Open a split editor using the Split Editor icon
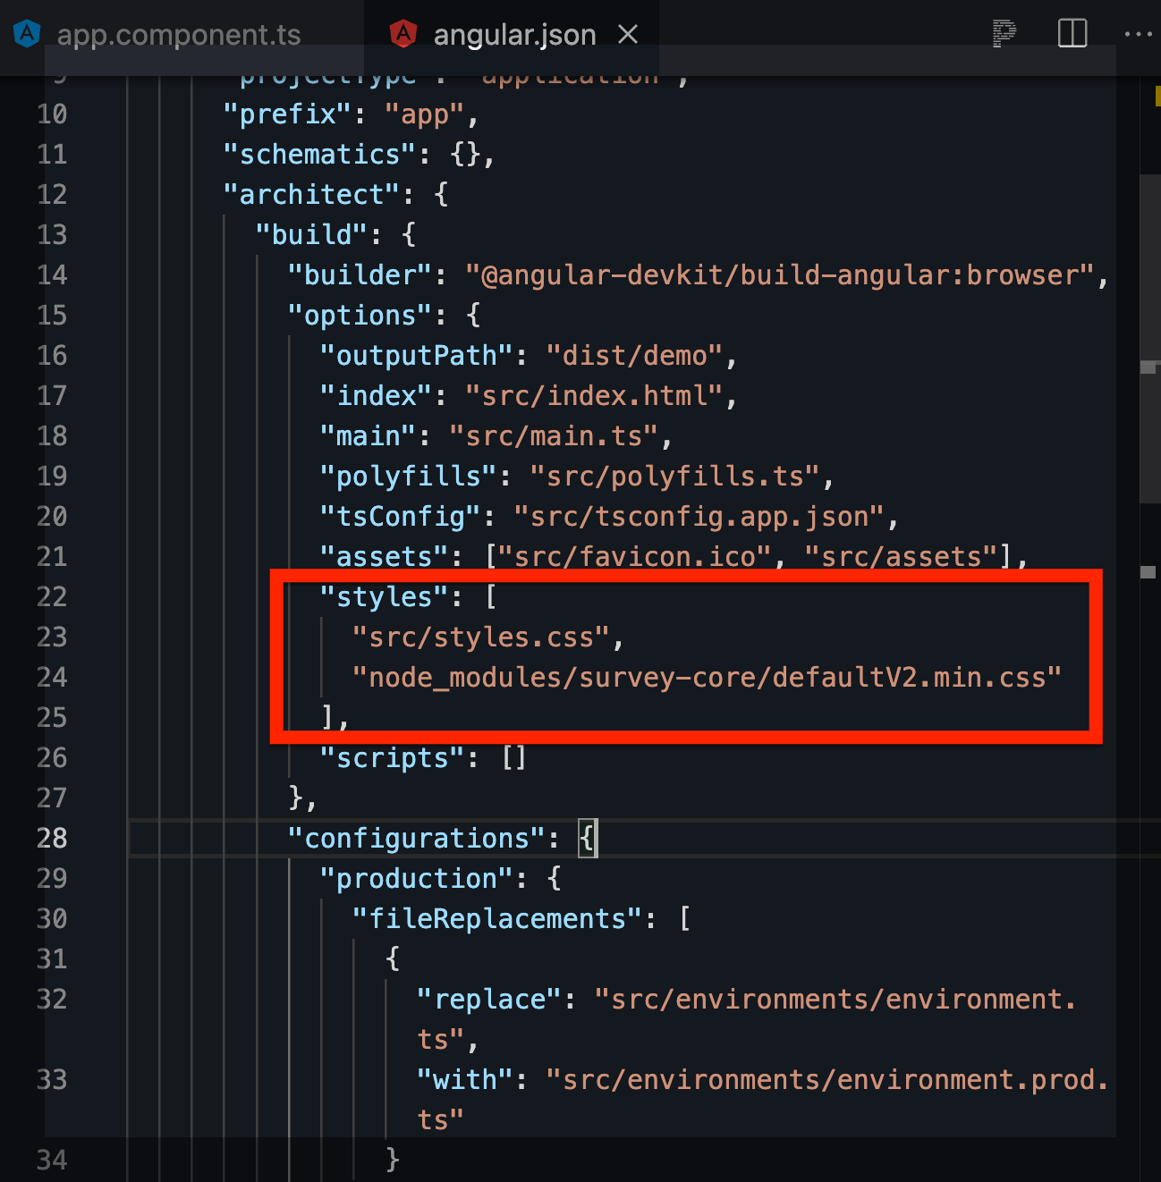Image resolution: width=1161 pixels, height=1182 pixels. 1071,32
